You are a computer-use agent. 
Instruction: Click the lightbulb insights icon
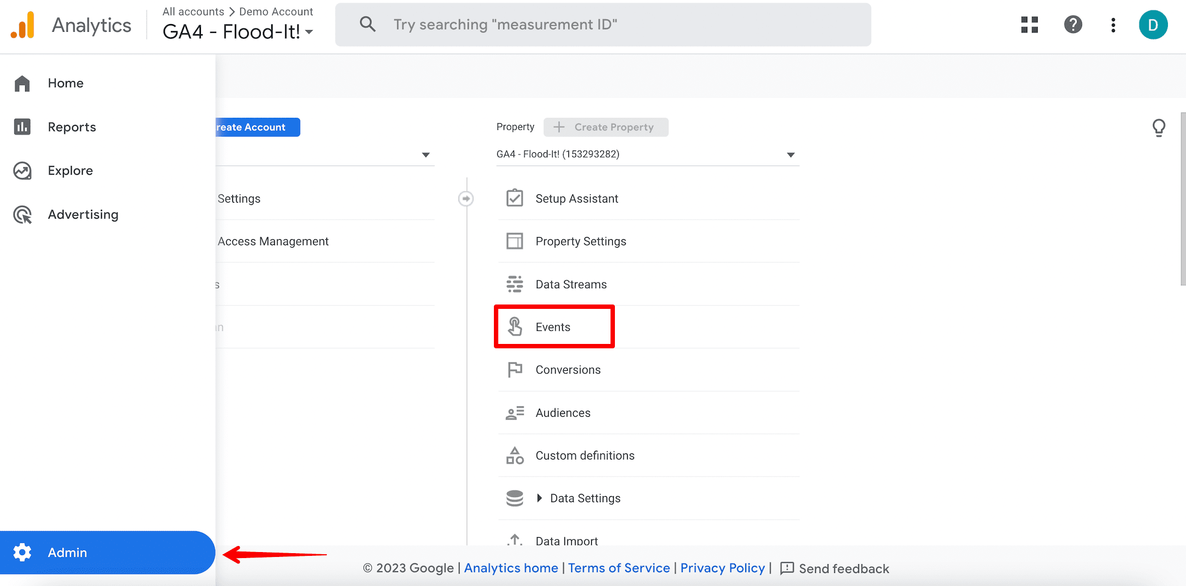1159,128
